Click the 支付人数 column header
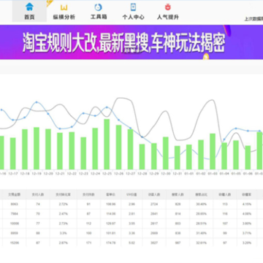Image resolution: width=263 pixels, height=263 pixels. click(x=38, y=194)
